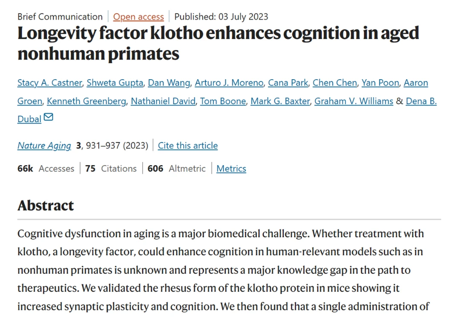Click author Dan Wang
Image resolution: width=449 pixels, height=324 pixels.
pos(169,83)
